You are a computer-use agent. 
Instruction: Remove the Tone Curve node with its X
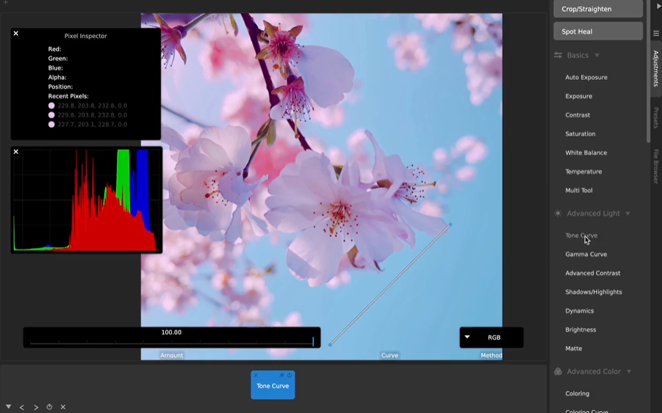tap(256, 375)
